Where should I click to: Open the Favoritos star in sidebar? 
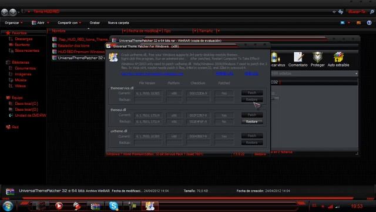click(x=8, y=33)
